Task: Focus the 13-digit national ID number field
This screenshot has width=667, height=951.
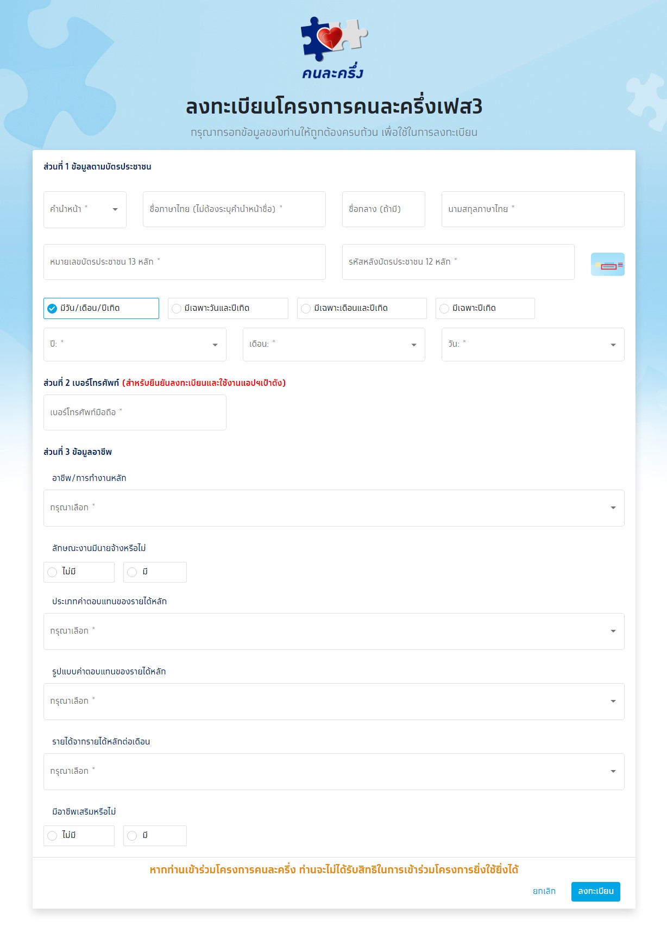Action: tap(184, 262)
